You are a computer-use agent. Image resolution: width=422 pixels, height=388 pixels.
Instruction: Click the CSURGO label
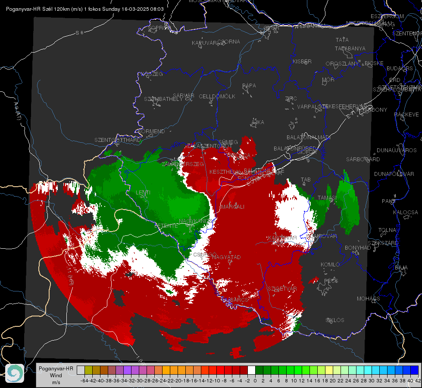tap(205, 255)
